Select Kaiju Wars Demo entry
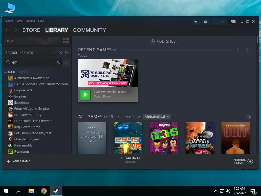The image size is (261, 196). coord(27,127)
